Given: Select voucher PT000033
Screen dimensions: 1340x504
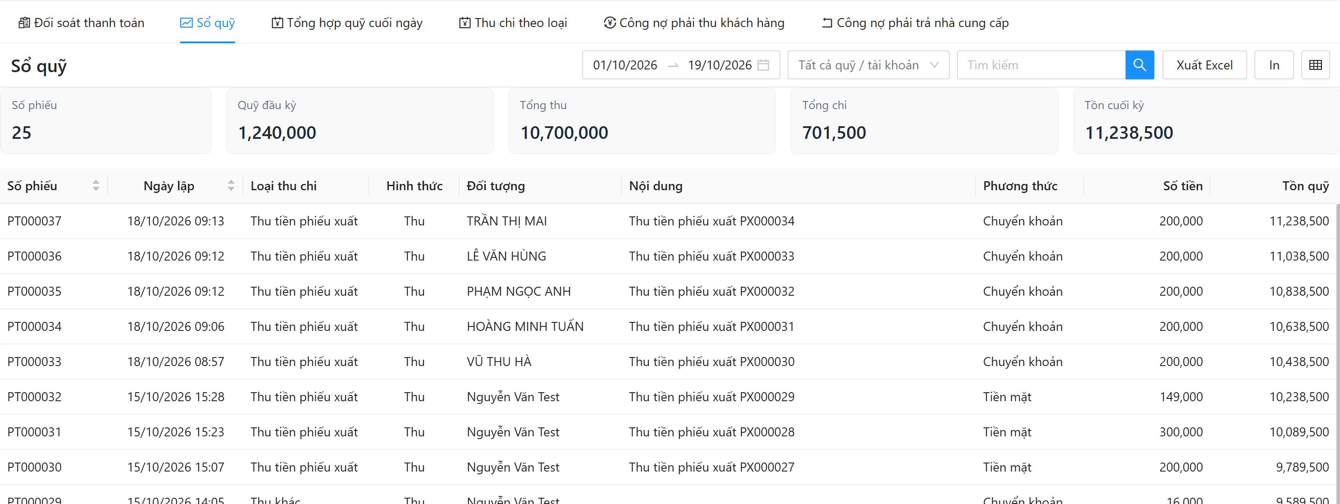Looking at the screenshot, I should click(34, 362).
